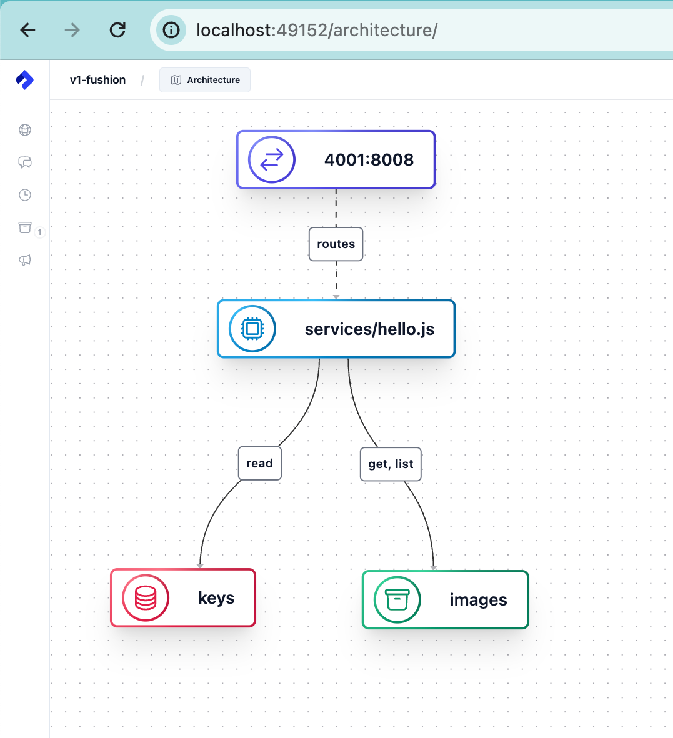Toggle the read permission label
This screenshot has width=673, height=738.
click(x=259, y=463)
